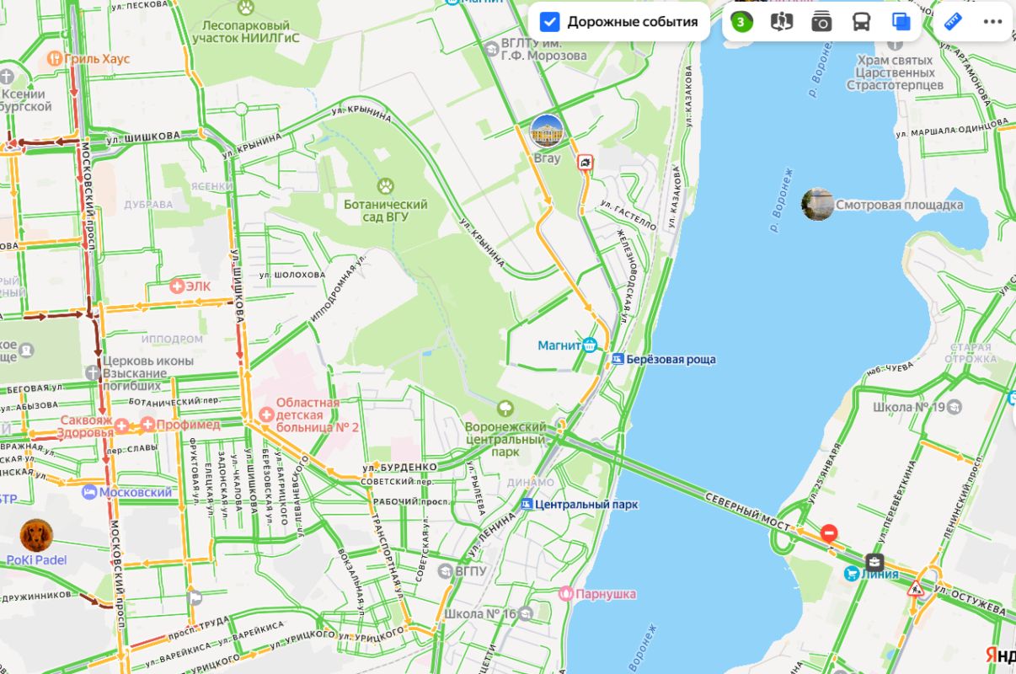
Task: Select Центральный парк transit stop
Action: (527, 505)
